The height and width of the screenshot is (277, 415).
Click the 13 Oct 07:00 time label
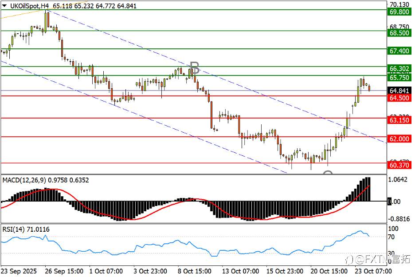[241, 271]
